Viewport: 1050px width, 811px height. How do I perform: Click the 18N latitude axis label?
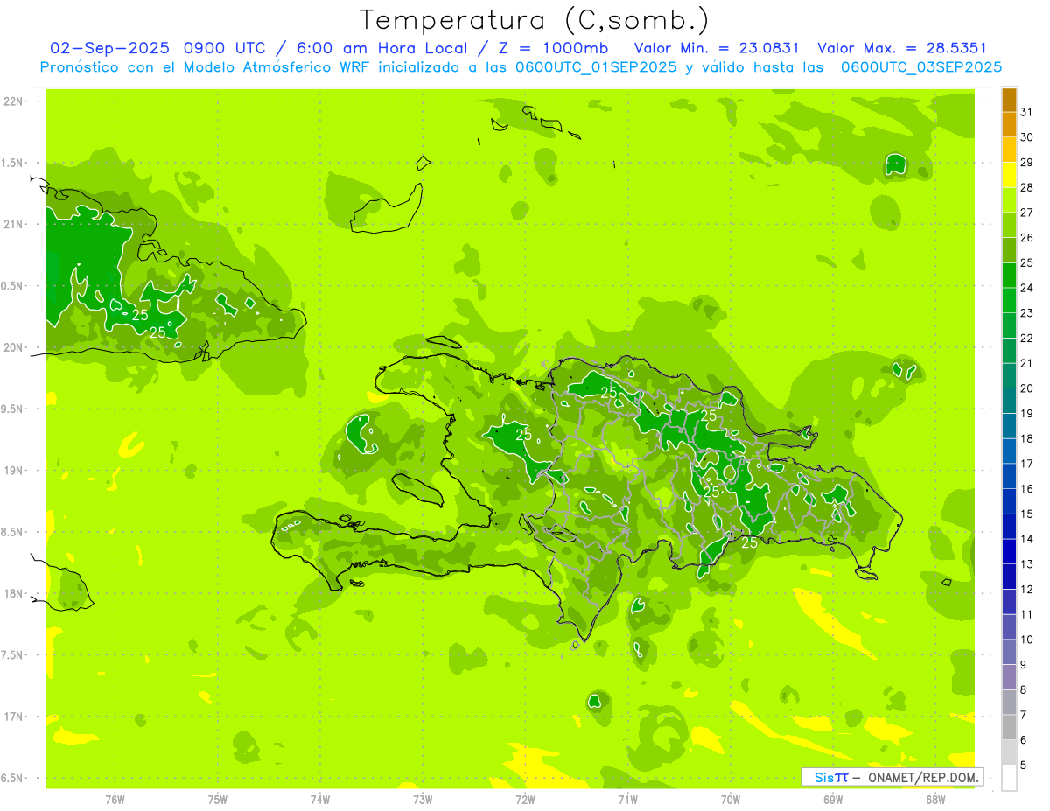pyautogui.click(x=14, y=594)
